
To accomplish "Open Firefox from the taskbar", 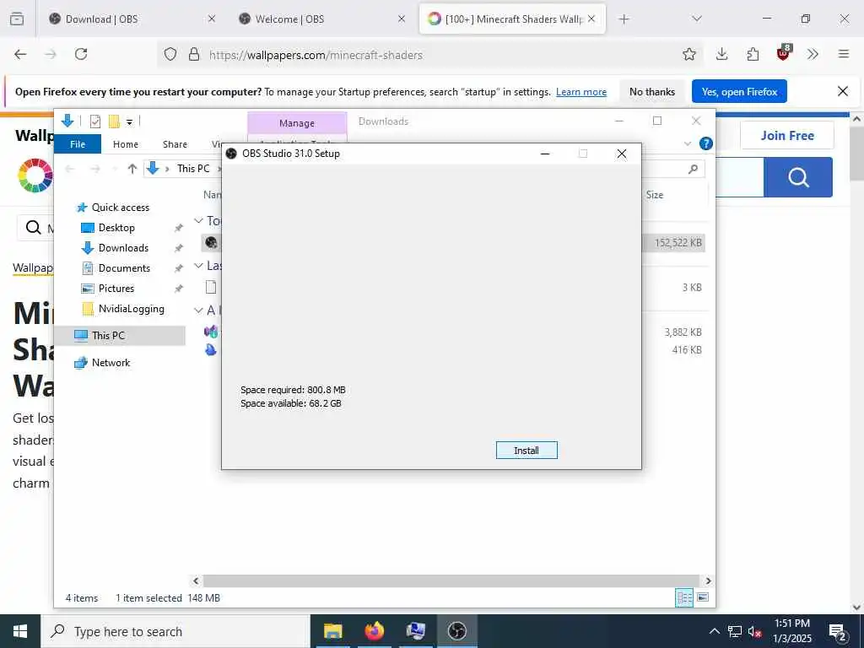I will (x=374, y=631).
